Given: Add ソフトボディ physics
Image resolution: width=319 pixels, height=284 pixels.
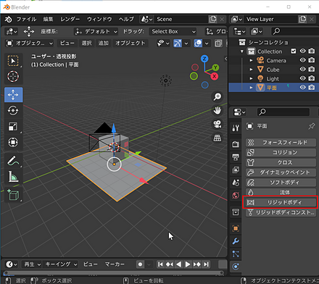Looking at the screenshot, I should point(281,183).
